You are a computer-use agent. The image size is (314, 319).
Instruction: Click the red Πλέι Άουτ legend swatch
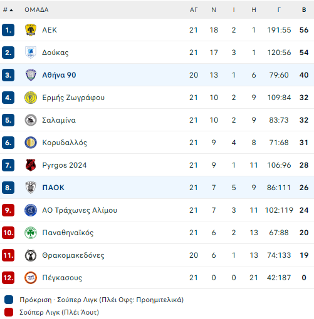click(x=9, y=312)
